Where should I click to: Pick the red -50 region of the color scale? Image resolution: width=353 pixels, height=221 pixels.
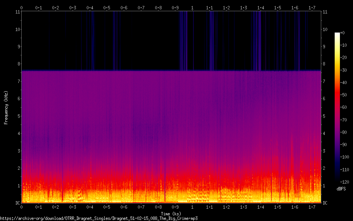pyautogui.click(x=337, y=95)
